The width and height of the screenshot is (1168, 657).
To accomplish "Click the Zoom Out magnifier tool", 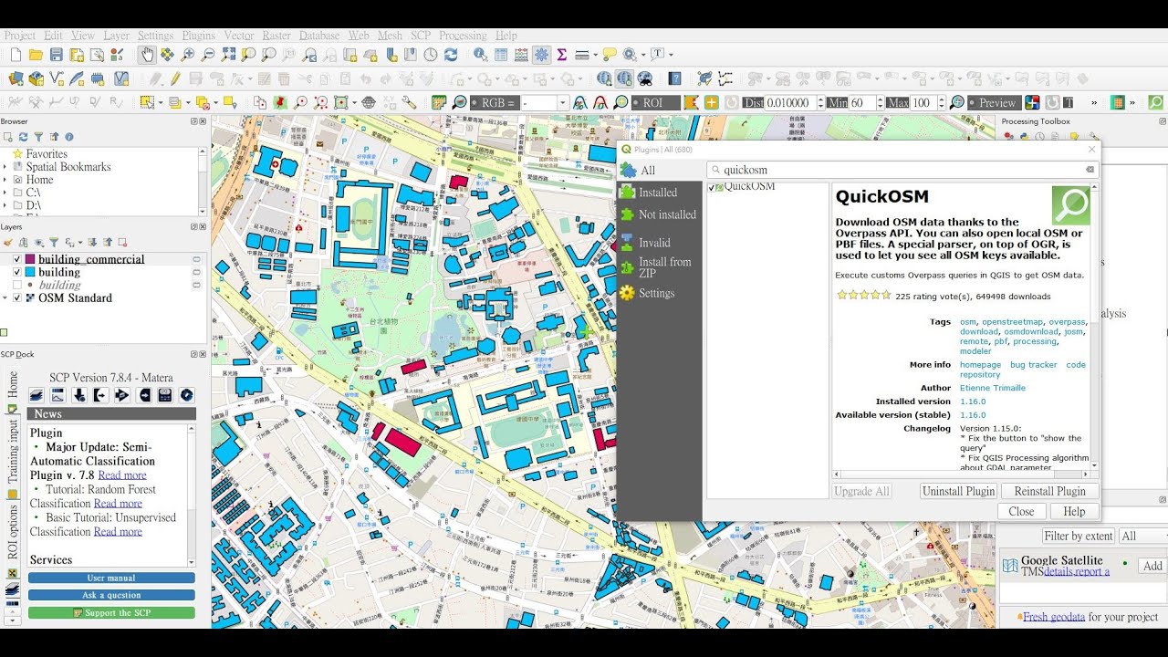I will [x=208, y=55].
